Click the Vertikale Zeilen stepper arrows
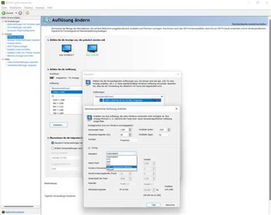Screen dimensions: 271x215 [x=169, y=130]
